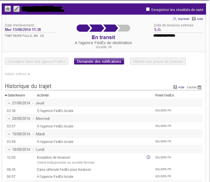The image size is (210, 182).
Task: Click Demander des notifications button
Action: (99, 61)
